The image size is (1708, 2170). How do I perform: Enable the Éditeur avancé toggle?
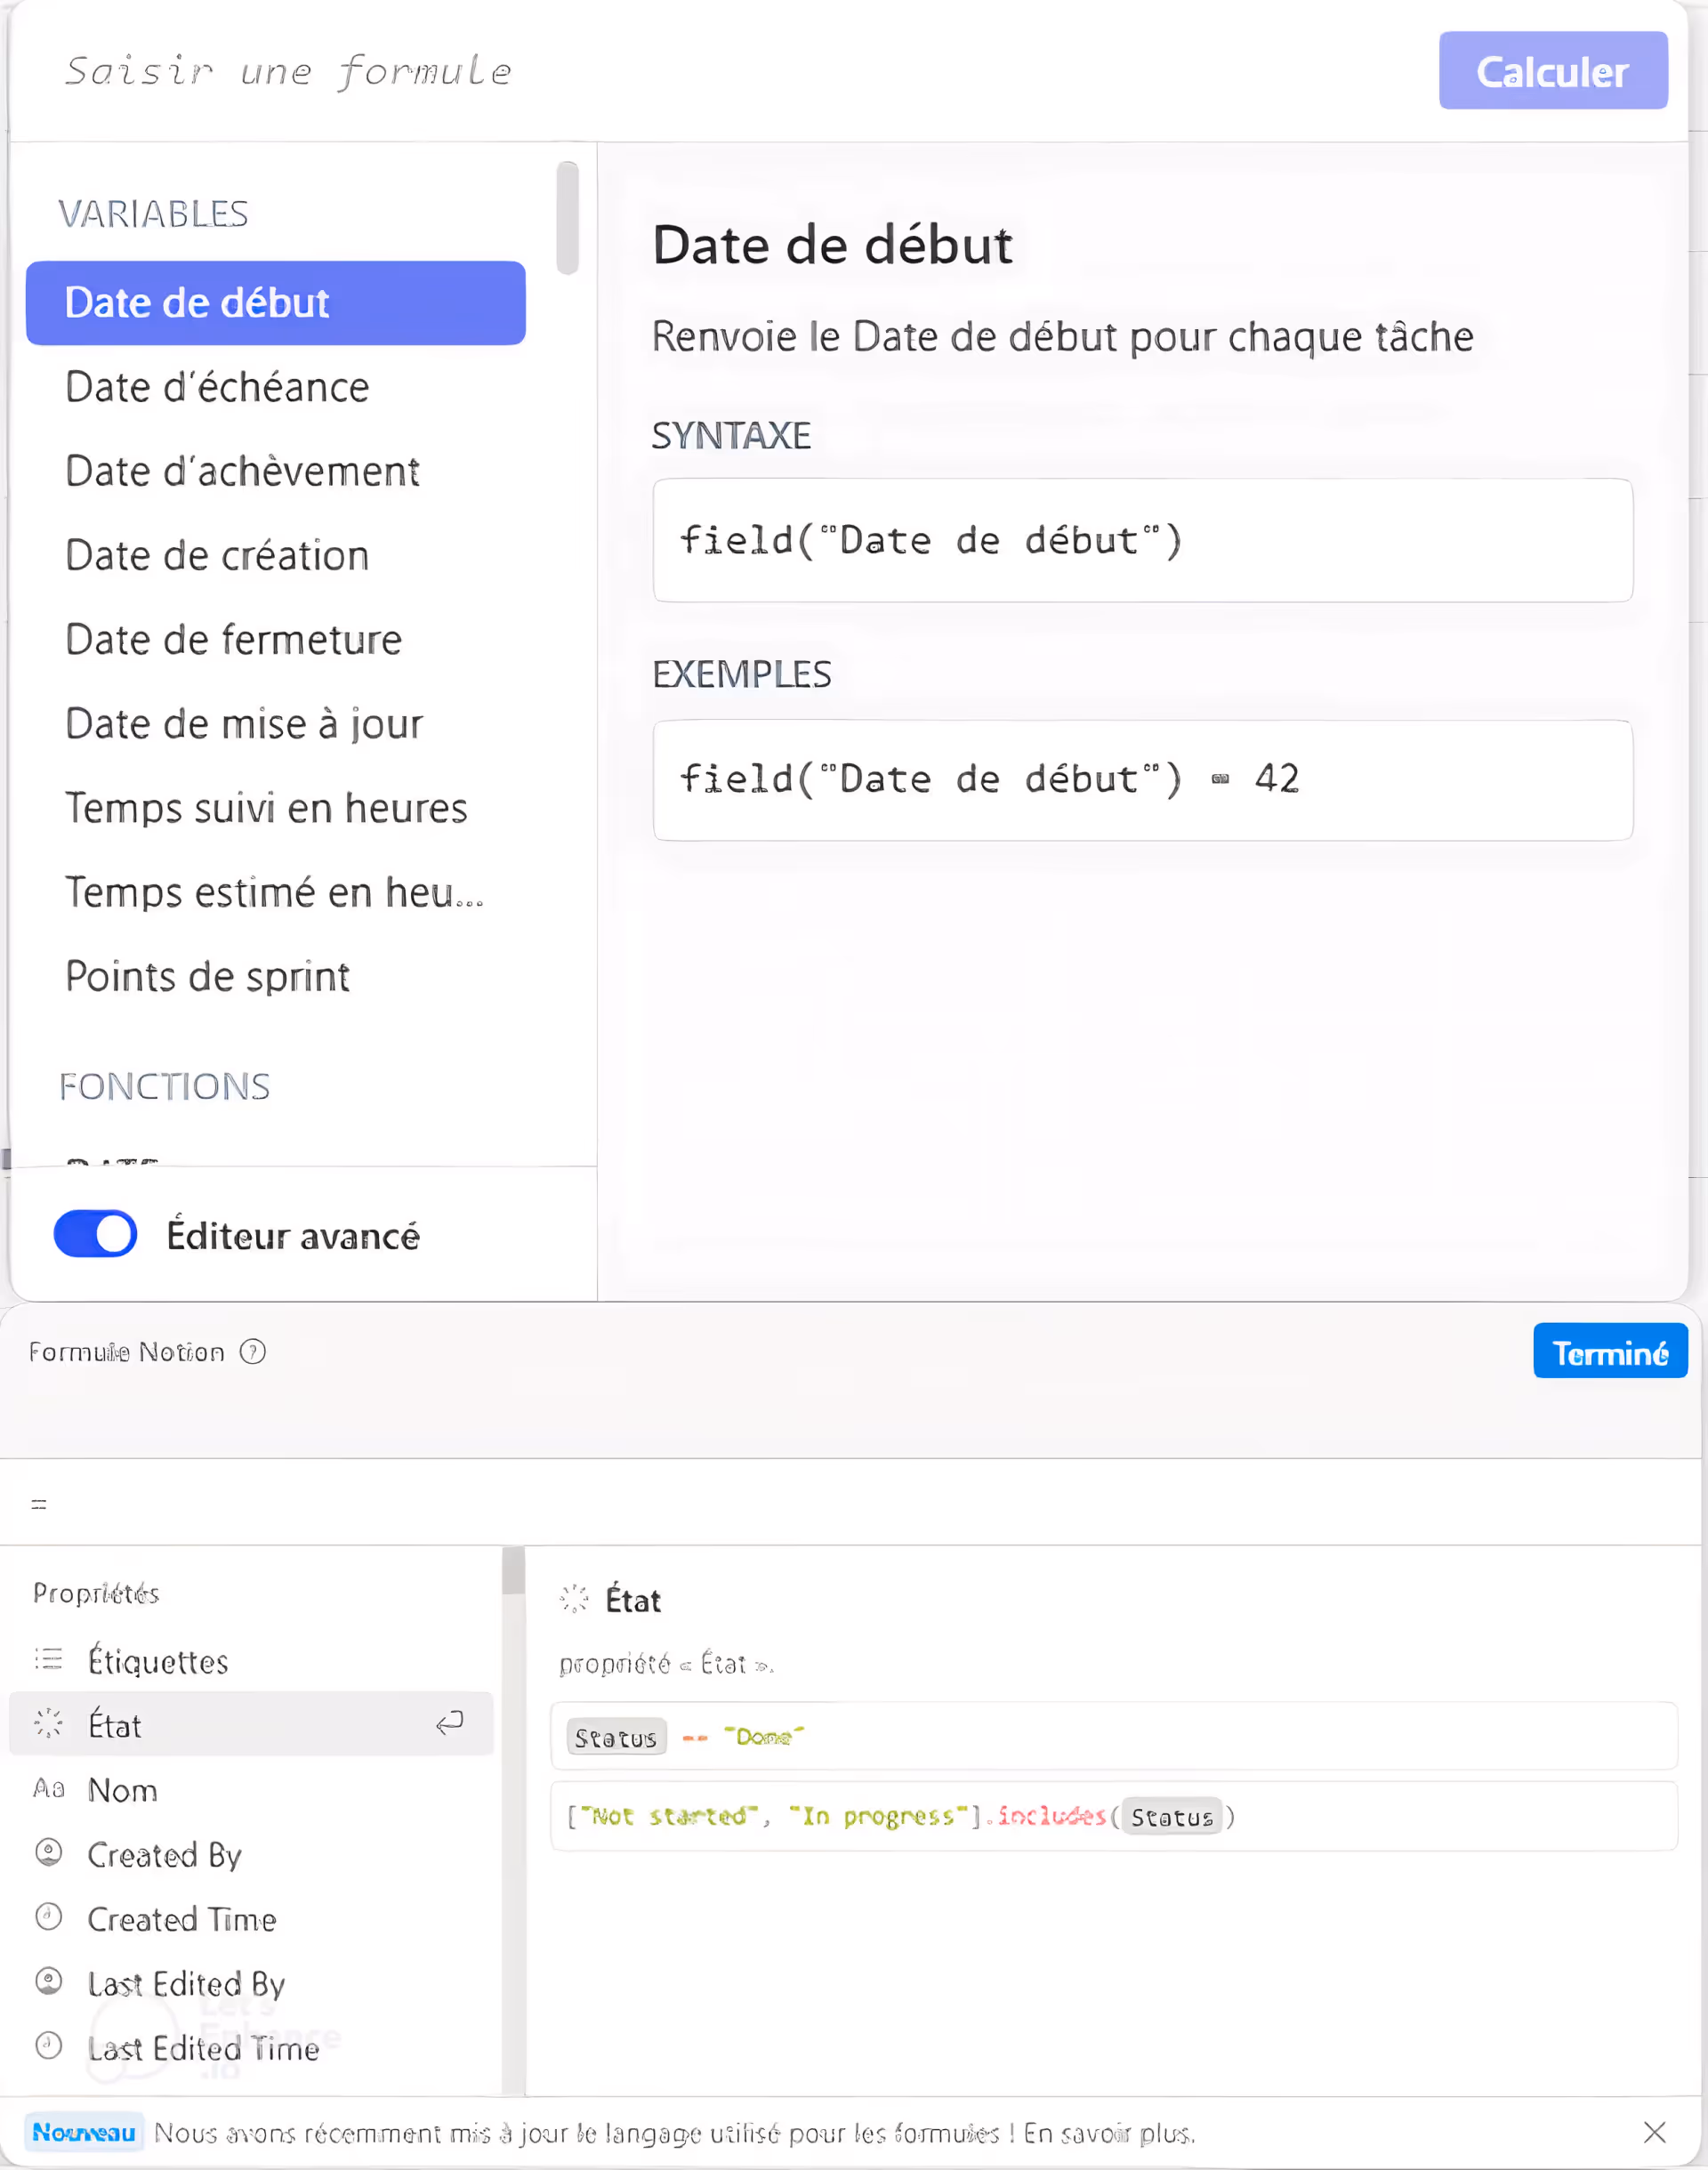(x=95, y=1234)
